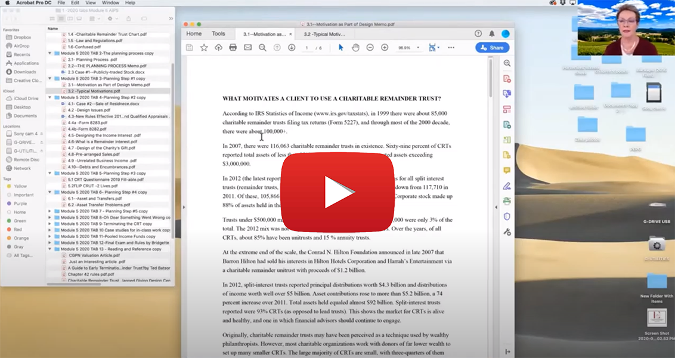675x358 pixels.
Task: Select the Hand pan tool
Action: (x=355, y=47)
